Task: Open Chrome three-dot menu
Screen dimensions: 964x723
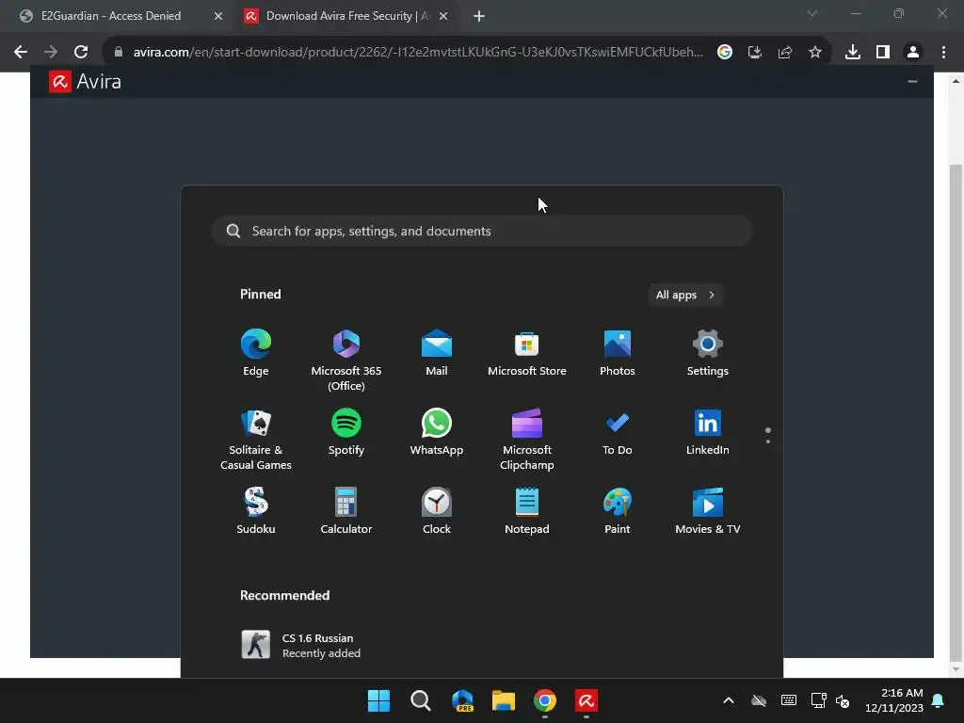Action: coord(943,53)
